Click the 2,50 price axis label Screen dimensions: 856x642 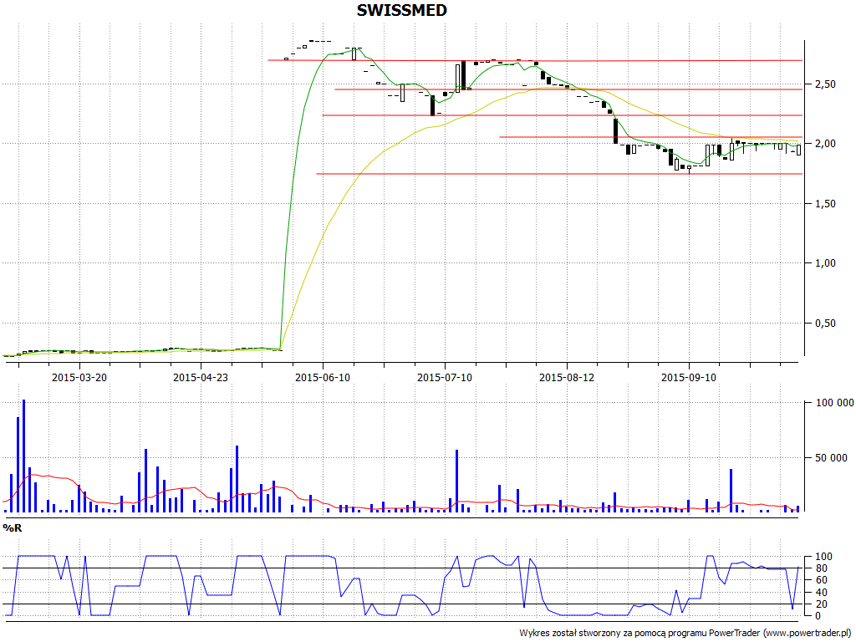click(x=825, y=84)
